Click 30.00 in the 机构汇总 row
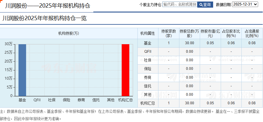The image size is (263, 122). tap(189, 103)
